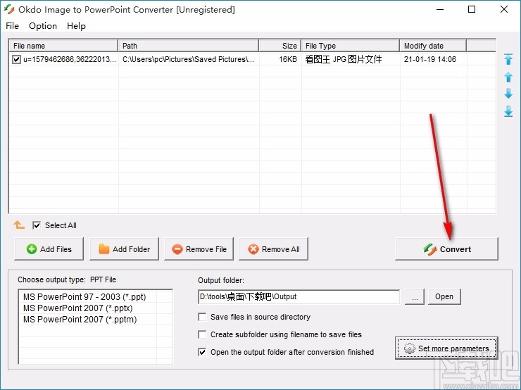Click the move-to-top arrow icon
Viewport: 521px width, 390px height.
(x=508, y=59)
